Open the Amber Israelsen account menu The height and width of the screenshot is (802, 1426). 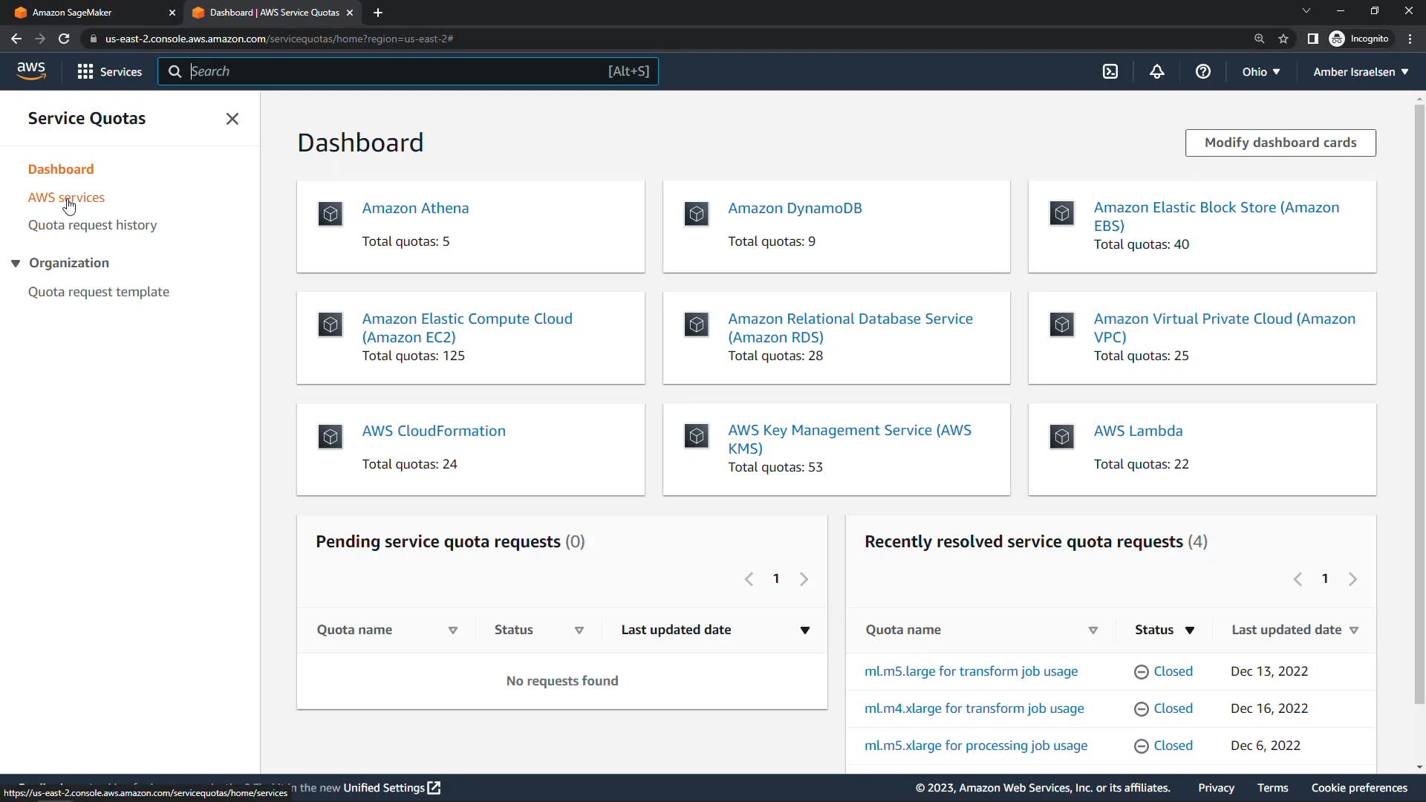click(1360, 72)
